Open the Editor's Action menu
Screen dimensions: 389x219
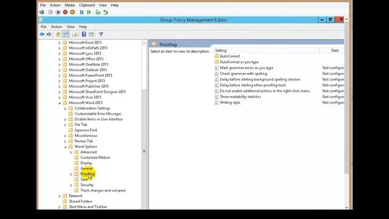[x=57, y=27]
